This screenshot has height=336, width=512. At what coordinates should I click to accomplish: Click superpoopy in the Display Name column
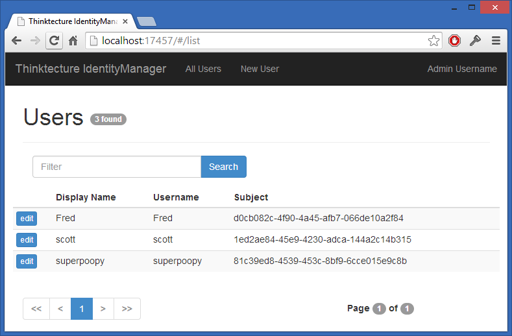[80, 261]
